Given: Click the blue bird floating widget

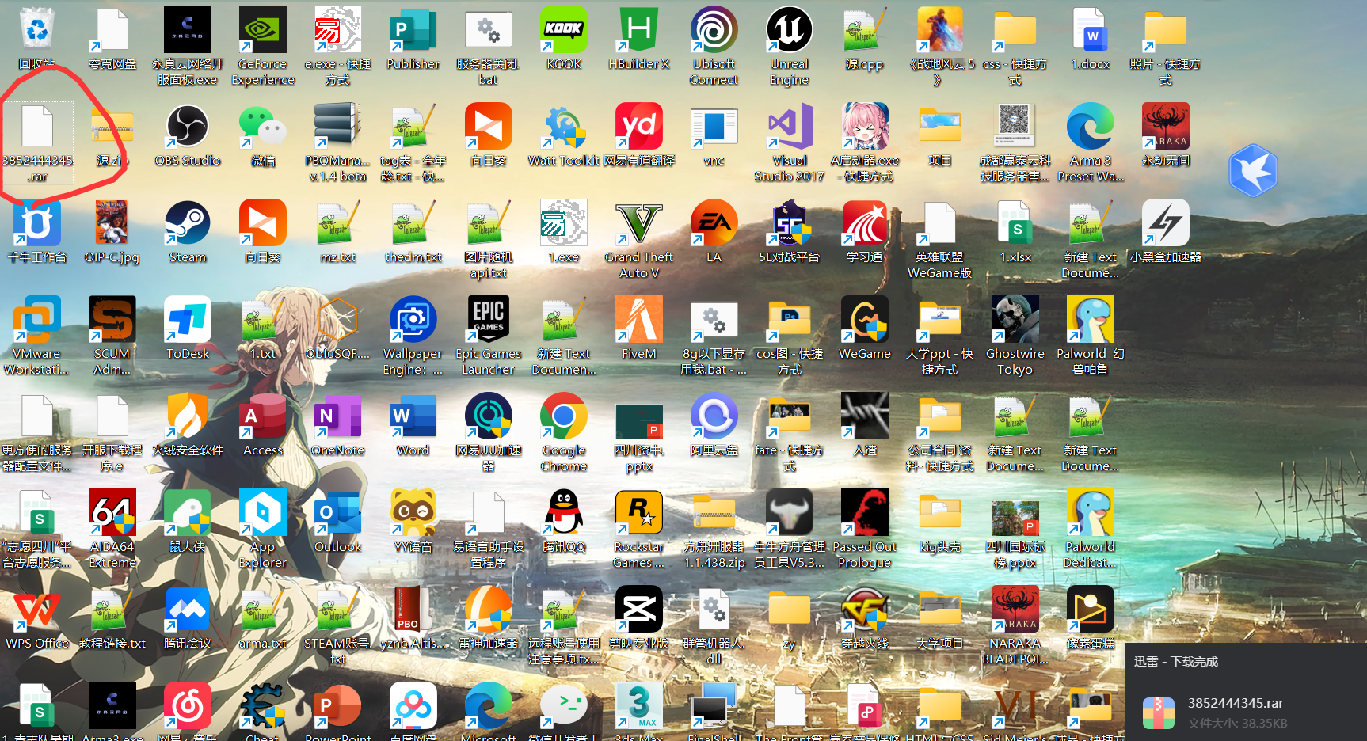Looking at the screenshot, I should 1253,170.
